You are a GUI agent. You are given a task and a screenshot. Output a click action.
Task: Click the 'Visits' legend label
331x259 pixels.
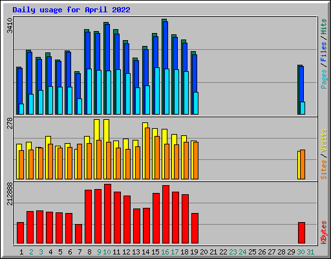pyautogui.click(x=324, y=141)
